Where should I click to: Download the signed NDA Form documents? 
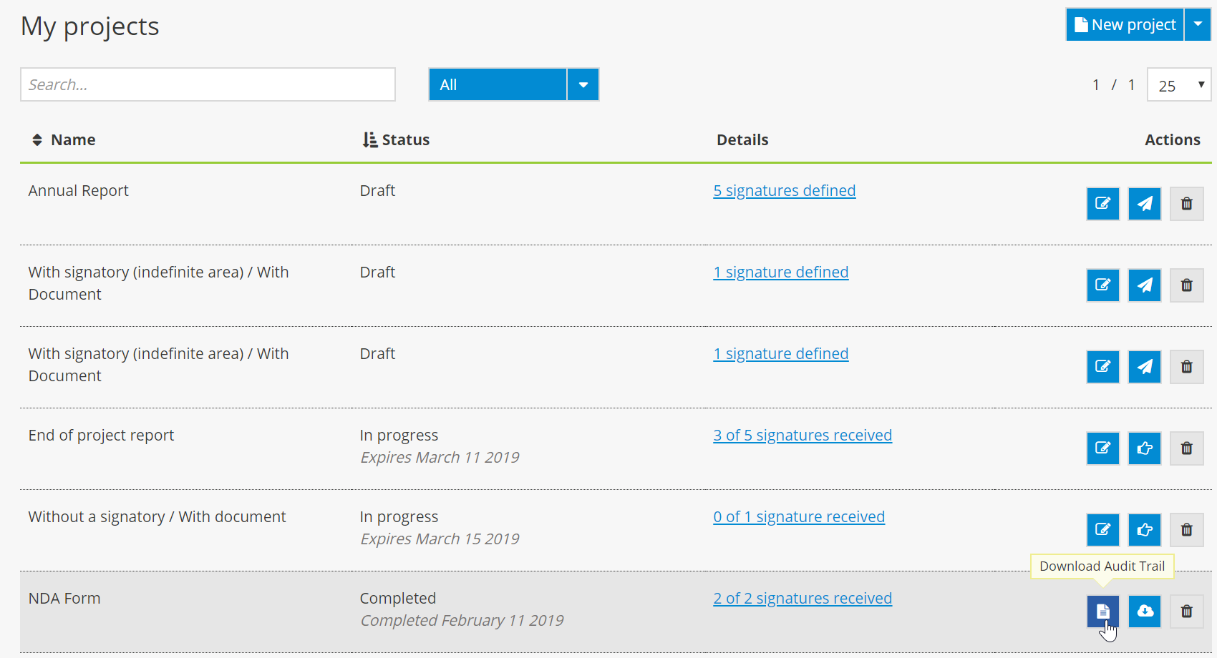click(x=1144, y=612)
